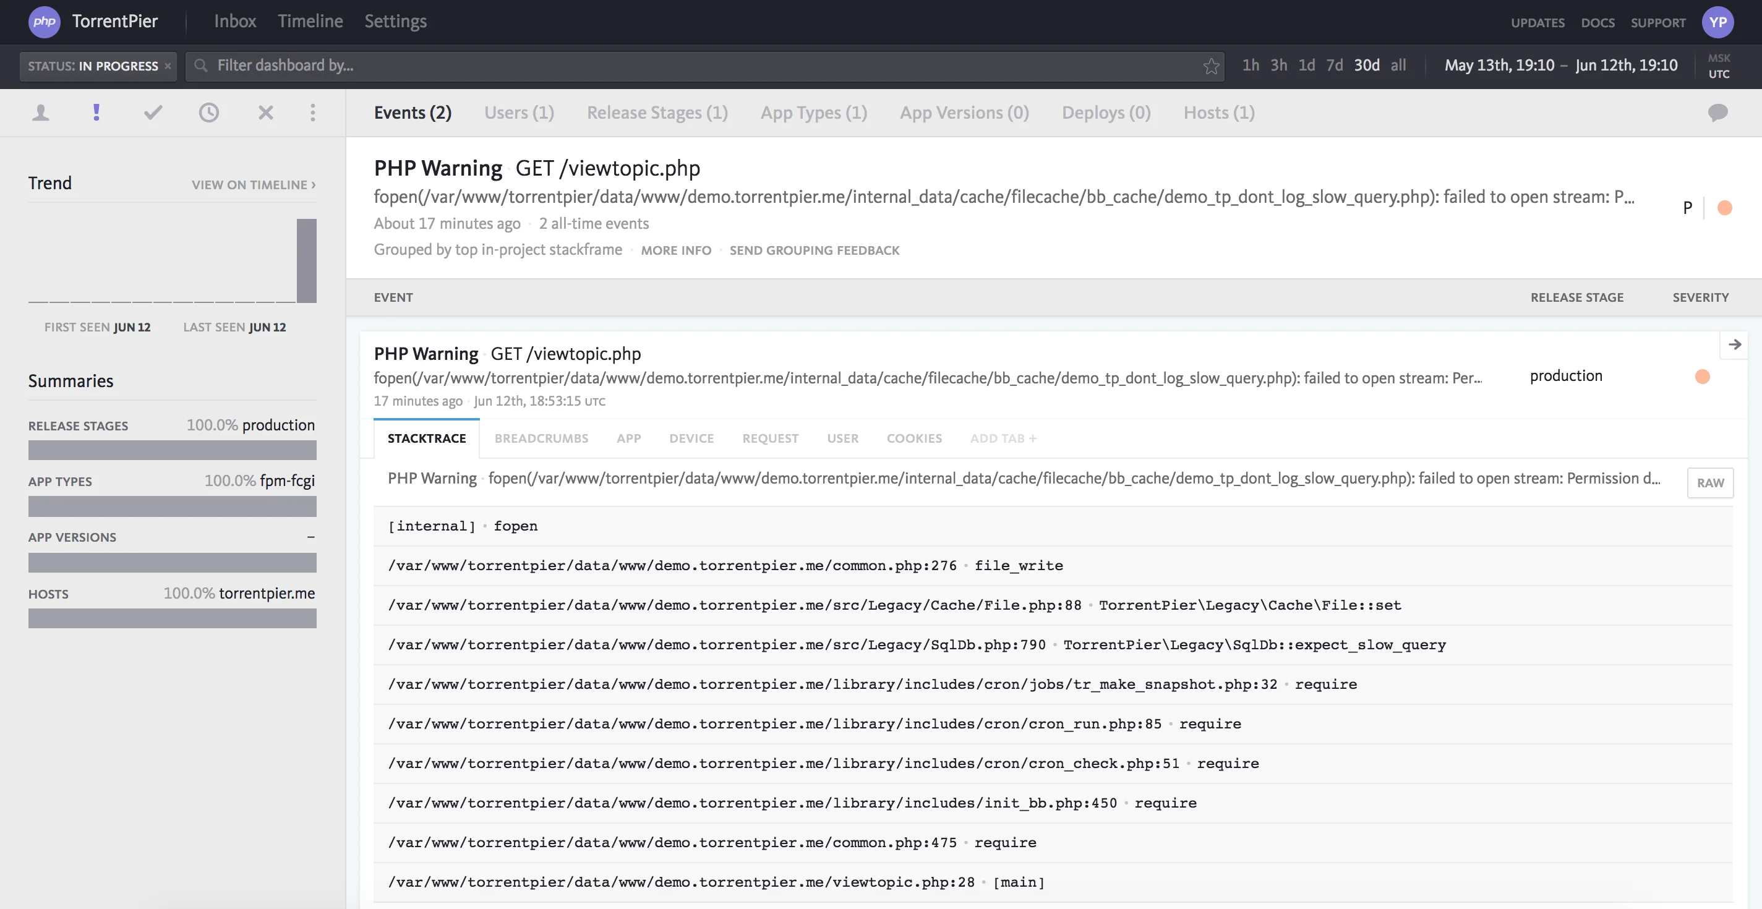Click the RAW stacktrace button
Screen dimensions: 1762x909
click(1710, 483)
